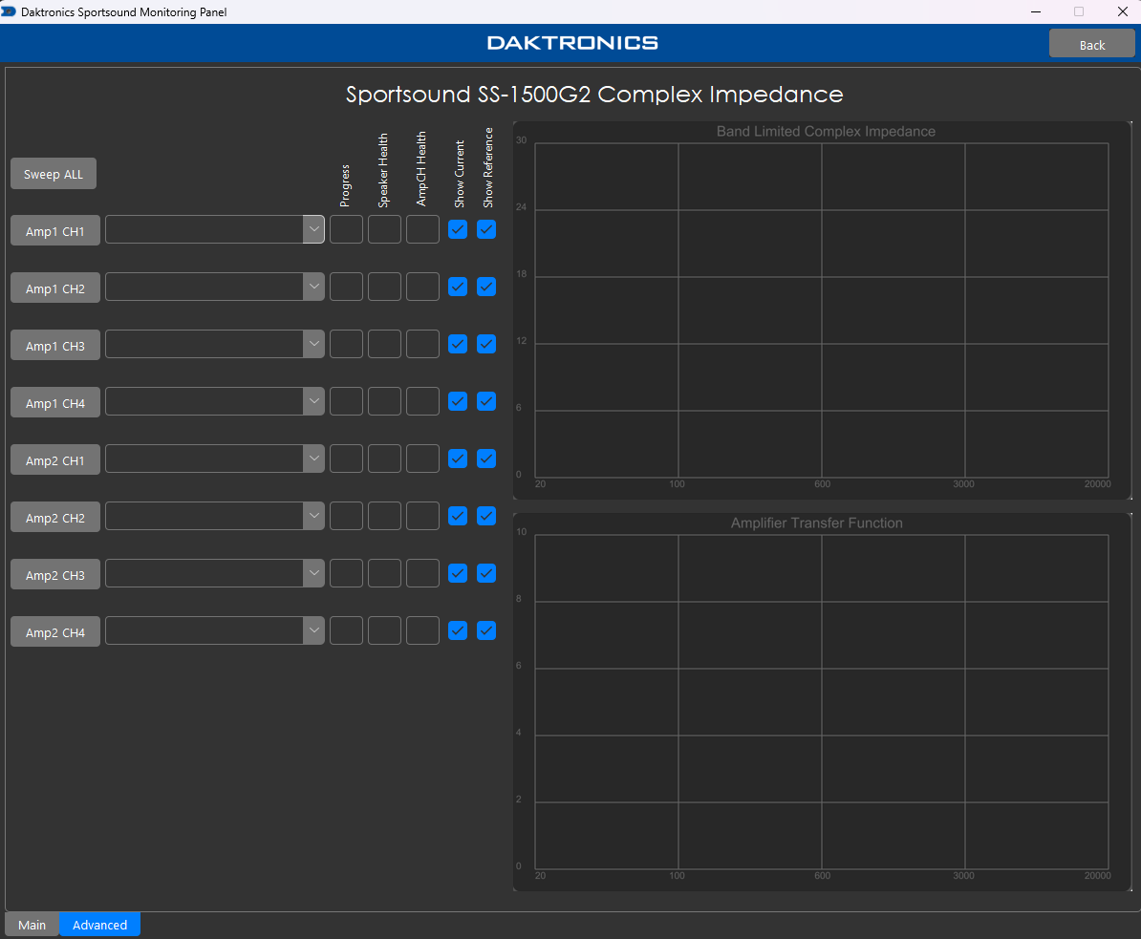Image resolution: width=1141 pixels, height=939 pixels.
Task: Minimize the Sportsound Monitoring Panel window
Action: click(1036, 11)
